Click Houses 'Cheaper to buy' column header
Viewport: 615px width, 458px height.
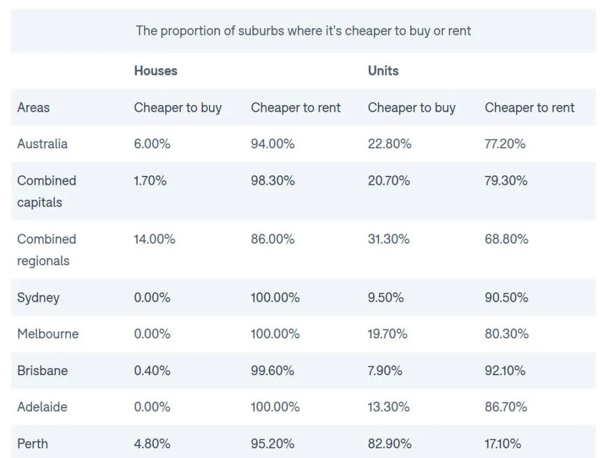(178, 107)
